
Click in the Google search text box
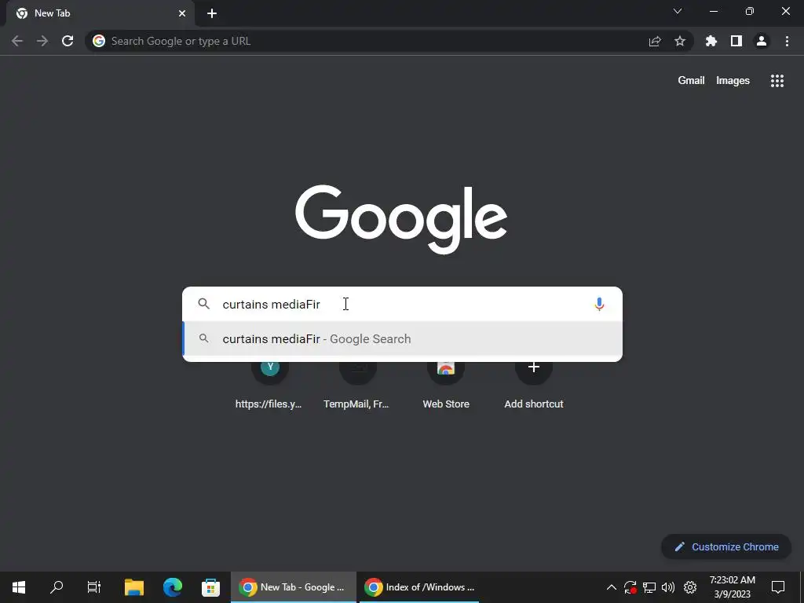click(403, 304)
